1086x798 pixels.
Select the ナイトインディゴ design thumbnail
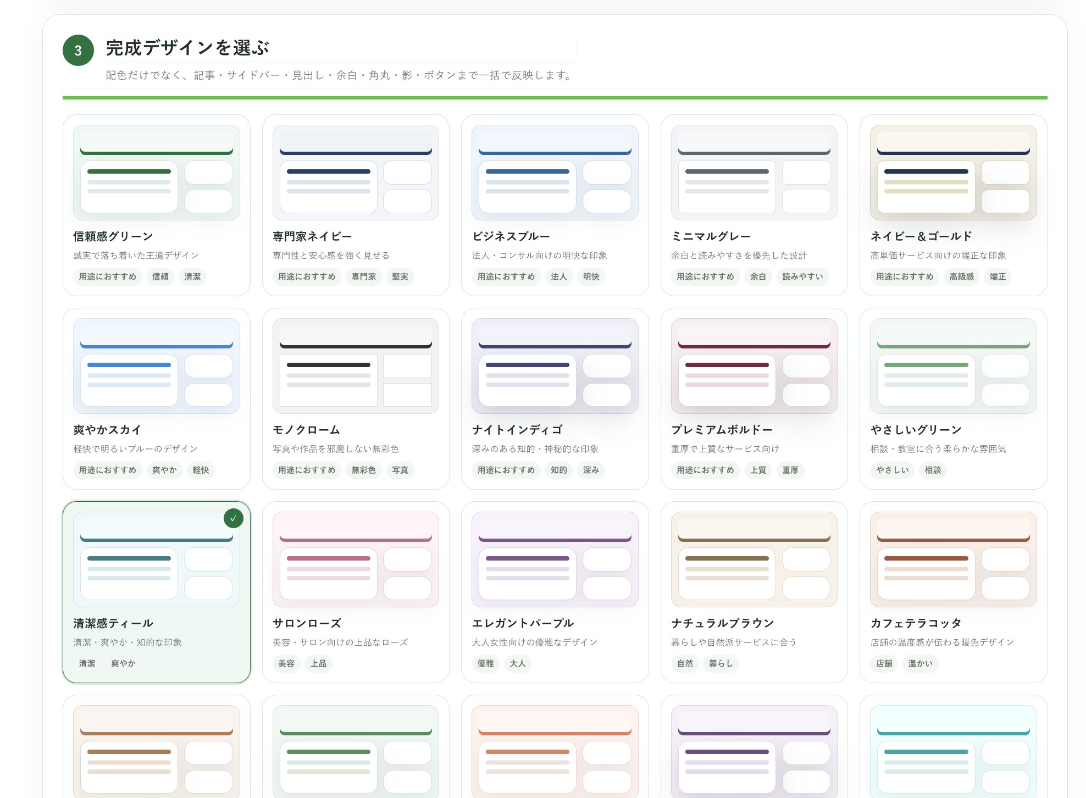[555, 366]
